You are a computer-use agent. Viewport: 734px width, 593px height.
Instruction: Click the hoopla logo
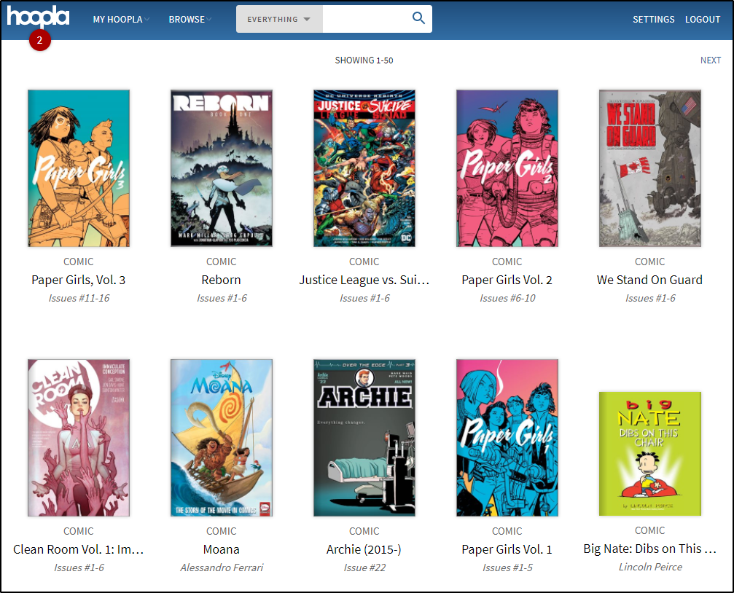click(x=38, y=17)
